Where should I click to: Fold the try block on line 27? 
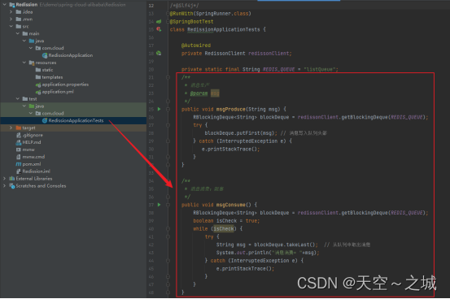tap(168, 125)
